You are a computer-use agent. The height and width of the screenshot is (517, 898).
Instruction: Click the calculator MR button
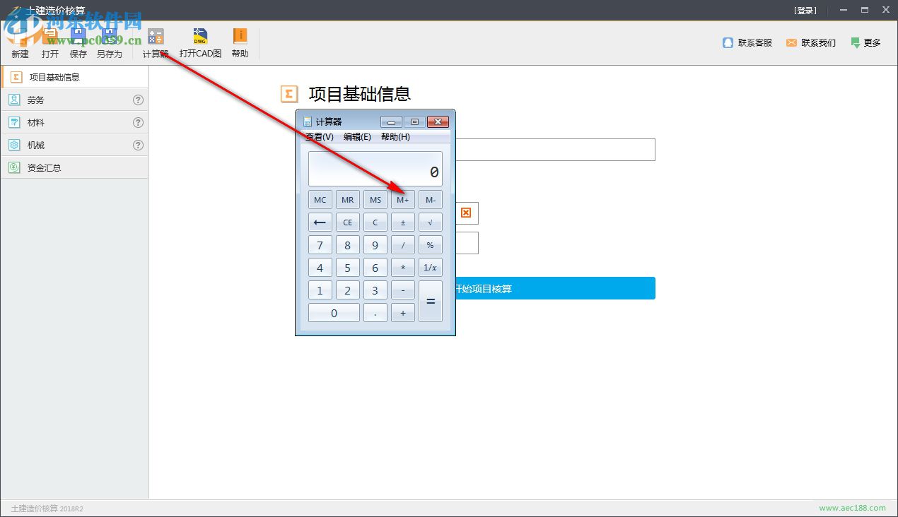[348, 200]
